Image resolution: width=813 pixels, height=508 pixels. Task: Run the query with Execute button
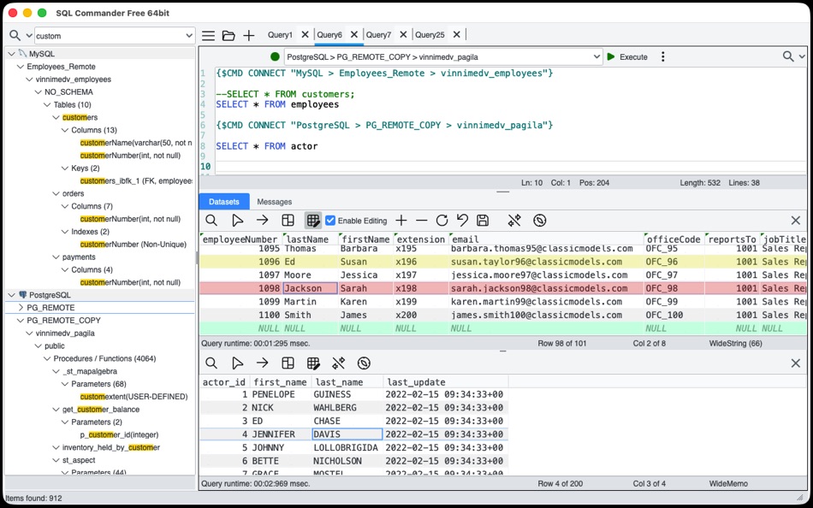(x=627, y=56)
